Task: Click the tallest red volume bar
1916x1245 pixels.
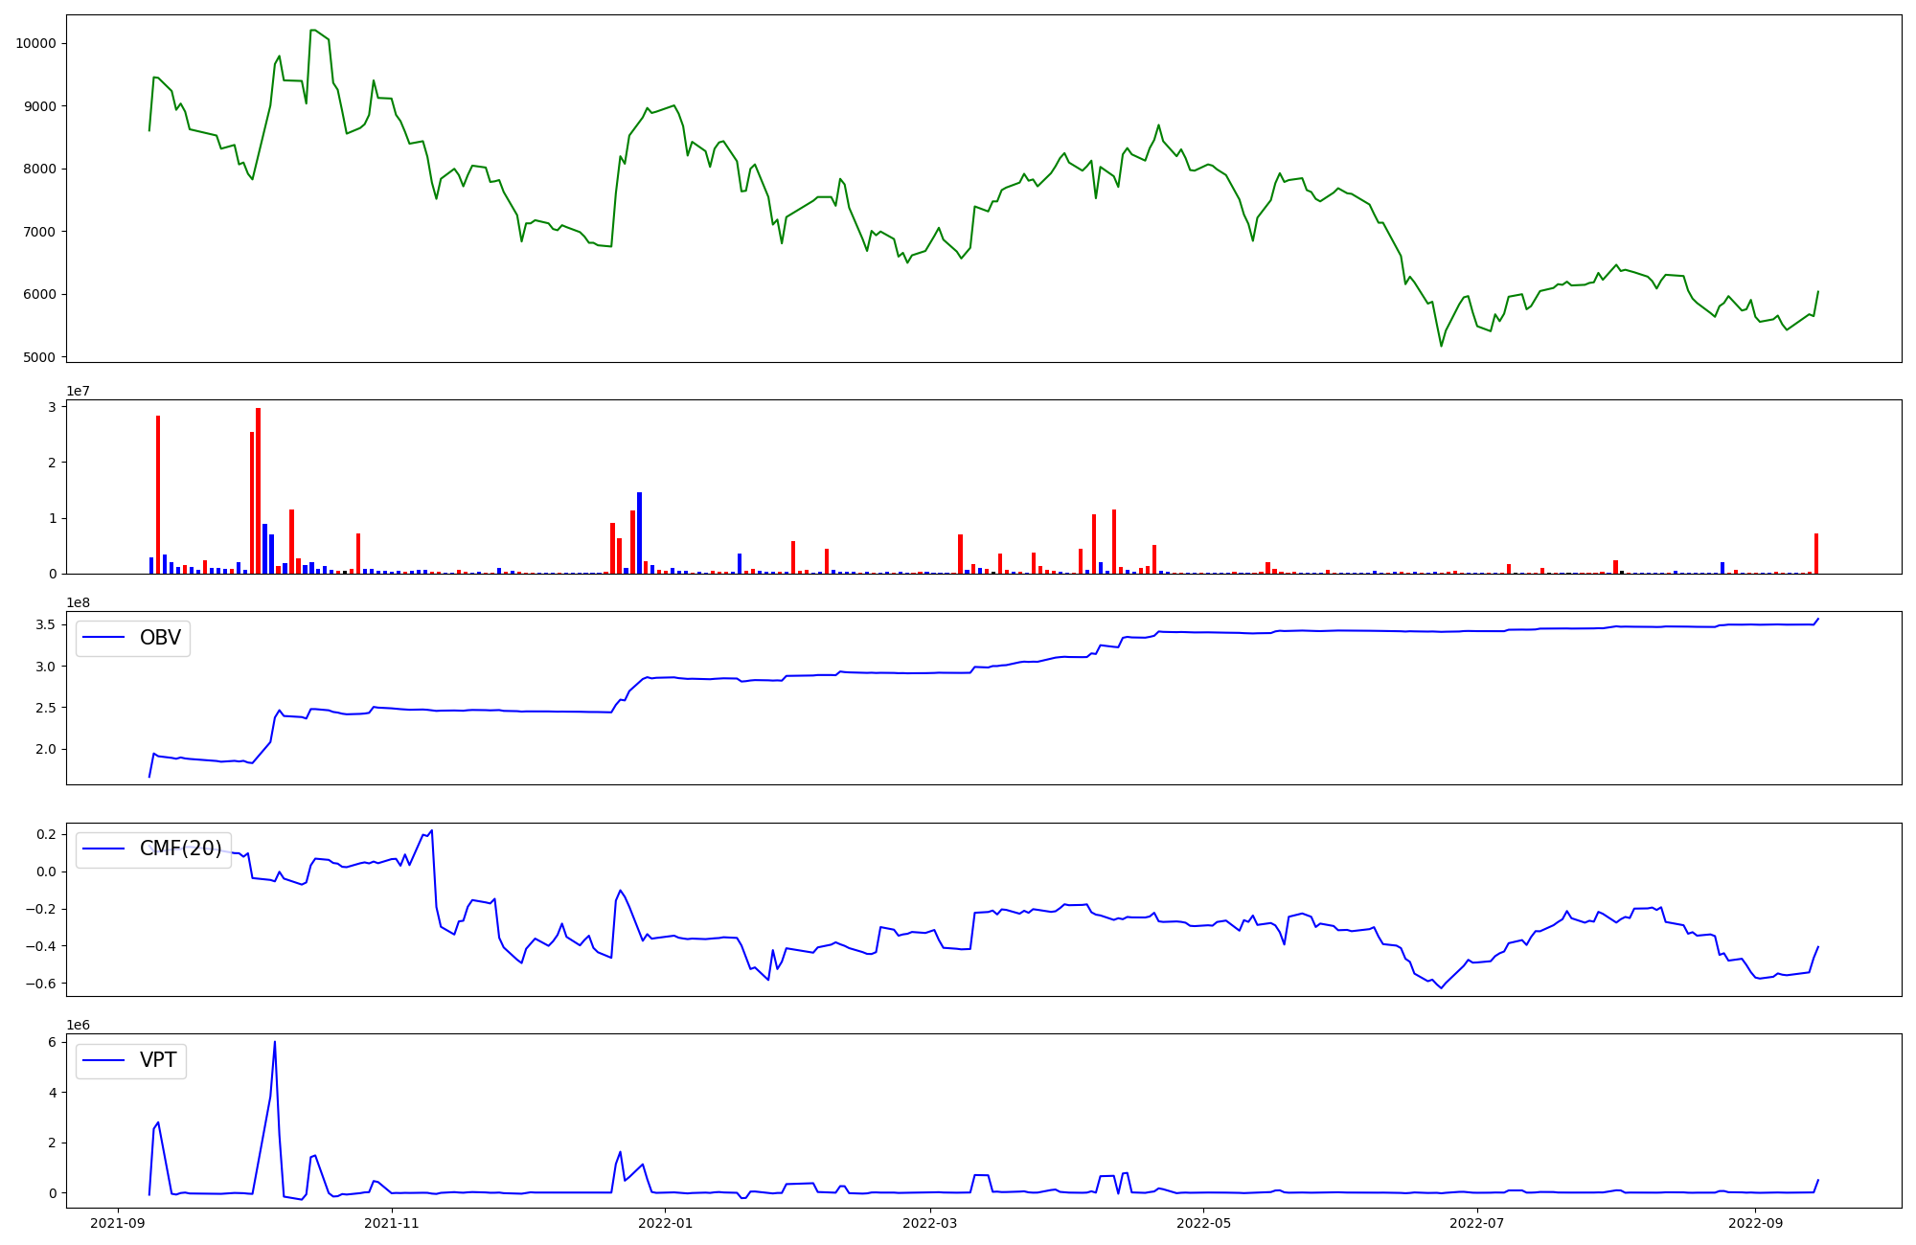Action: [x=258, y=490]
